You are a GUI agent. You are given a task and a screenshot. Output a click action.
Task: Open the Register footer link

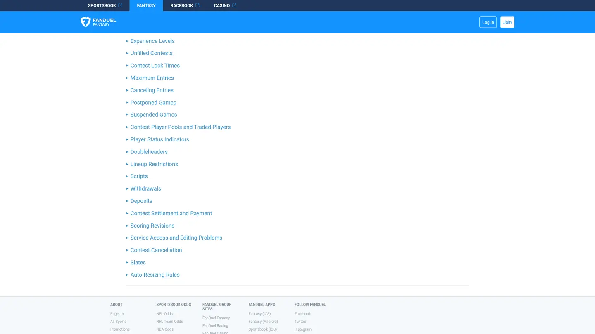[117, 314]
